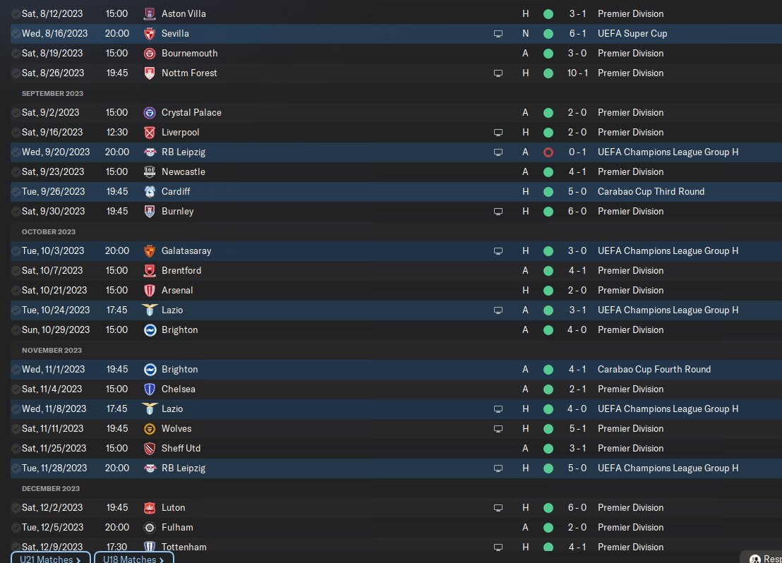782x563 pixels.
Task: Click UEFA Super Cup competition link
Action: (x=632, y=33)
